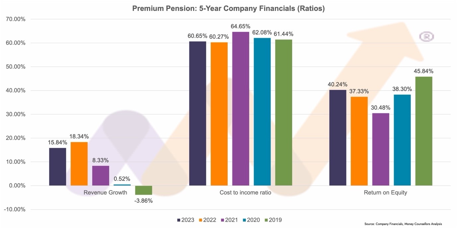Select the negative -3.86% Revenue Growth bar
The width and height of the screenshot is (457, 229).
(x=144, y=190)
